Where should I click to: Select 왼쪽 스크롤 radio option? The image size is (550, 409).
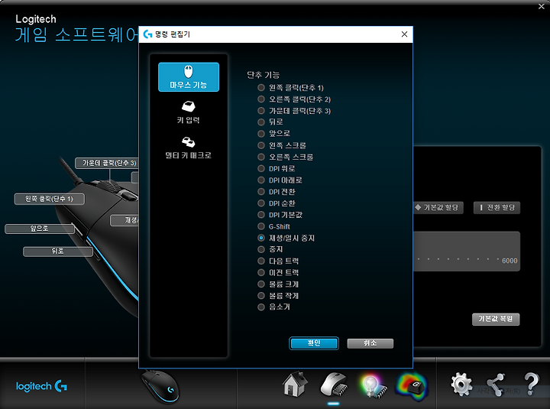click(282, 145)
